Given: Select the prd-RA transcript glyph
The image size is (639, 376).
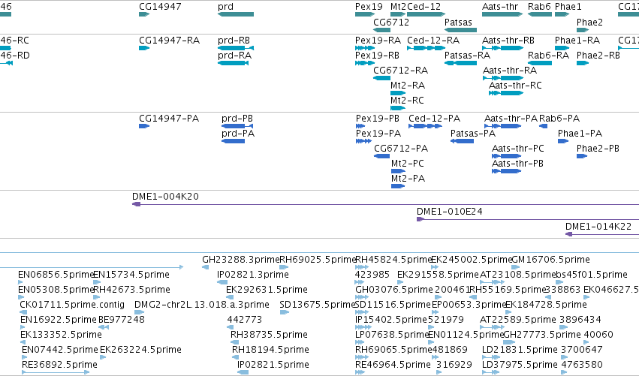Looking at the screenshot, I should (233, 63).
